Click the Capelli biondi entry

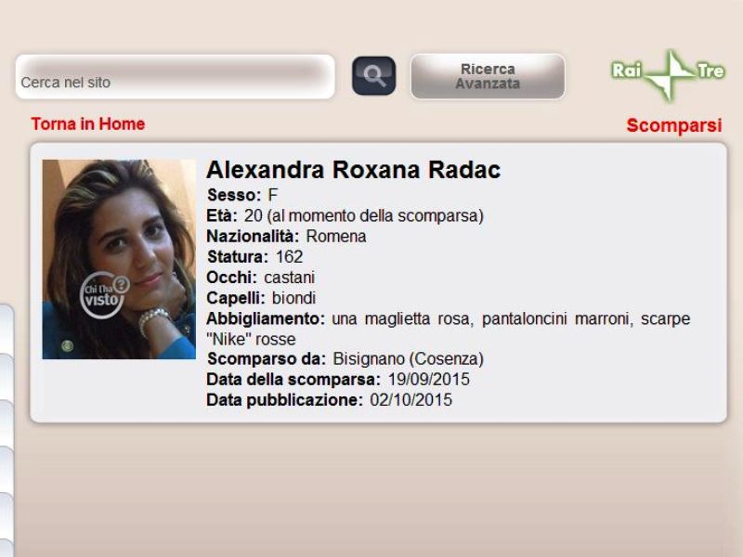[261, 298]
